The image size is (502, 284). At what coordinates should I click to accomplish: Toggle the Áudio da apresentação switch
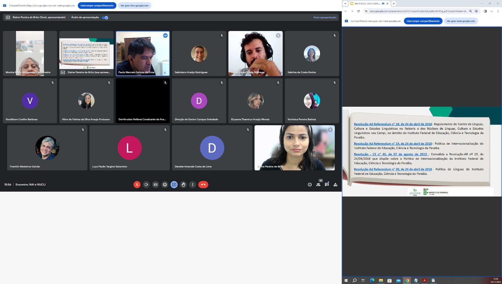point(105,18)
